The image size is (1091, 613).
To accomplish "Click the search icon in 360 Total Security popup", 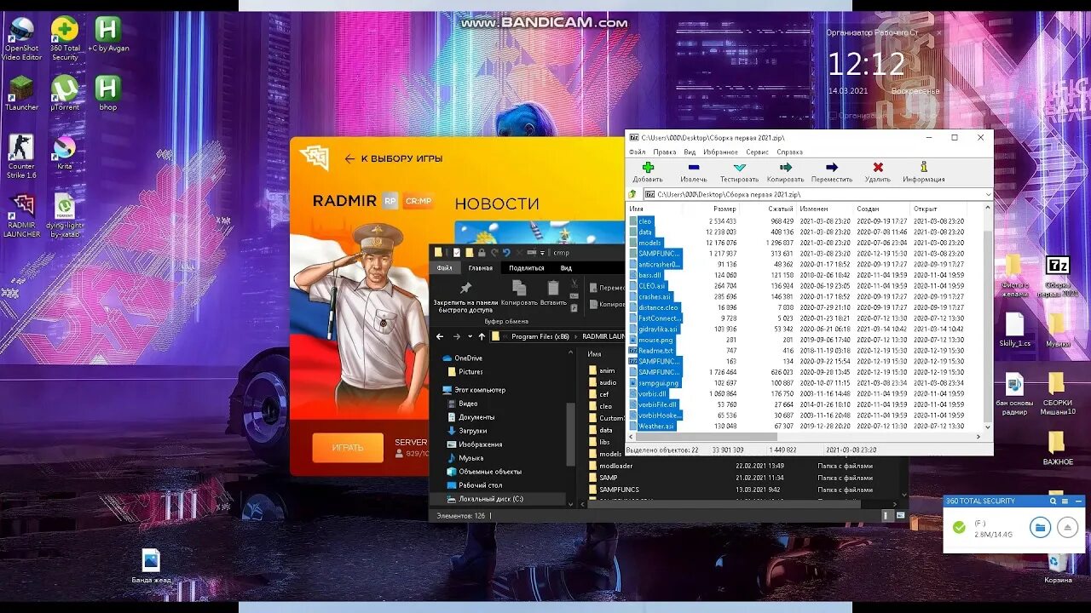I will click(1053, 501).
